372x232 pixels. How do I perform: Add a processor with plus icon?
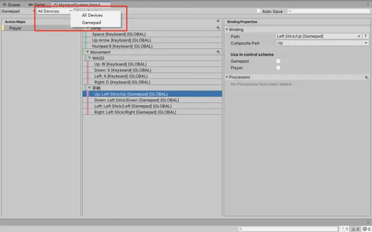[x=366, y=77]
